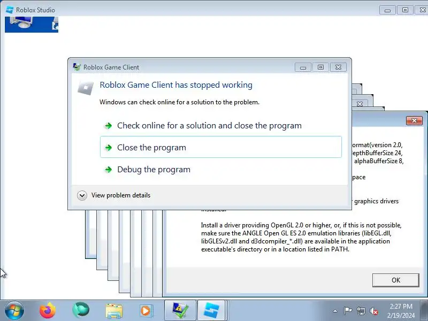Minimize the Roblox Game Client dialog

tap(303, 67)
